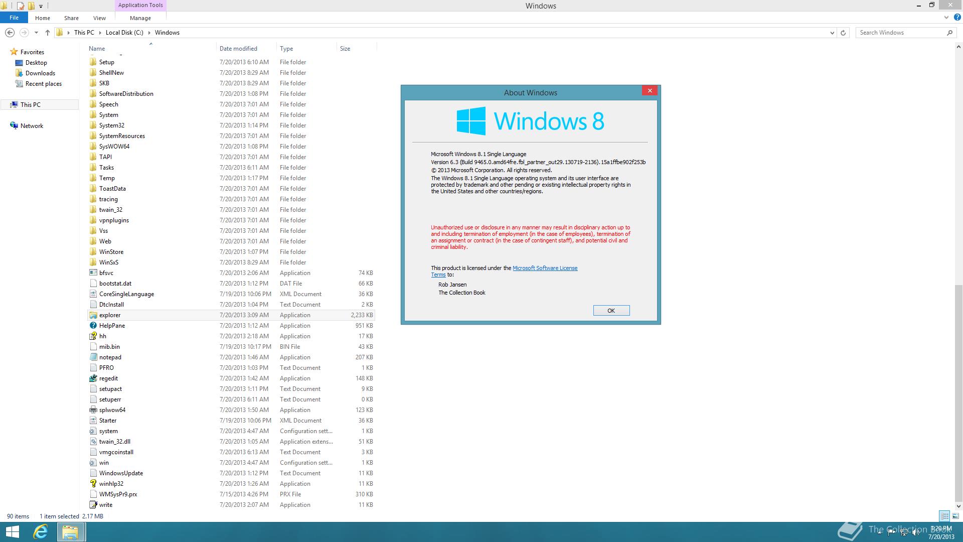Click the hh application icon
Screen dimensions: 963x542
[93, 336]
